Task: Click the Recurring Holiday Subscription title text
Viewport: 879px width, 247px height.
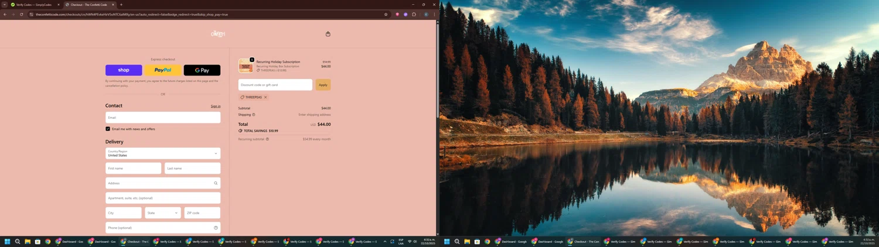Action: pos(278,61)
